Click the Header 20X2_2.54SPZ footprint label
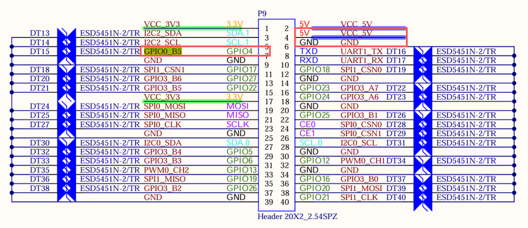The height and width of the screenshot is (228, 528). click(298, 216)
